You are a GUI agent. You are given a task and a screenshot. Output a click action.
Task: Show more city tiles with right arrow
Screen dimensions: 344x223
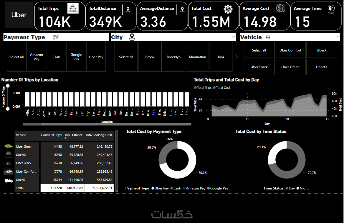[236, 57]
